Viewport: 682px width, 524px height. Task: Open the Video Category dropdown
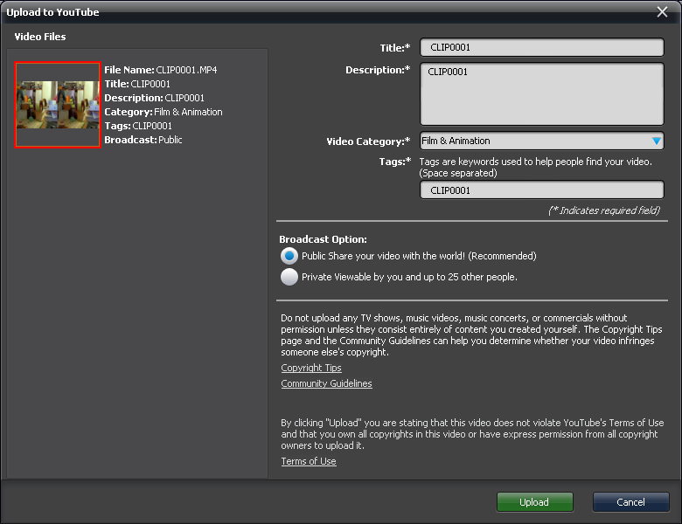point(541,141)
